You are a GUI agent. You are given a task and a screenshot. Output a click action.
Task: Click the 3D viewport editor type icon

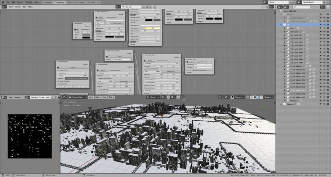click(64, 97)
